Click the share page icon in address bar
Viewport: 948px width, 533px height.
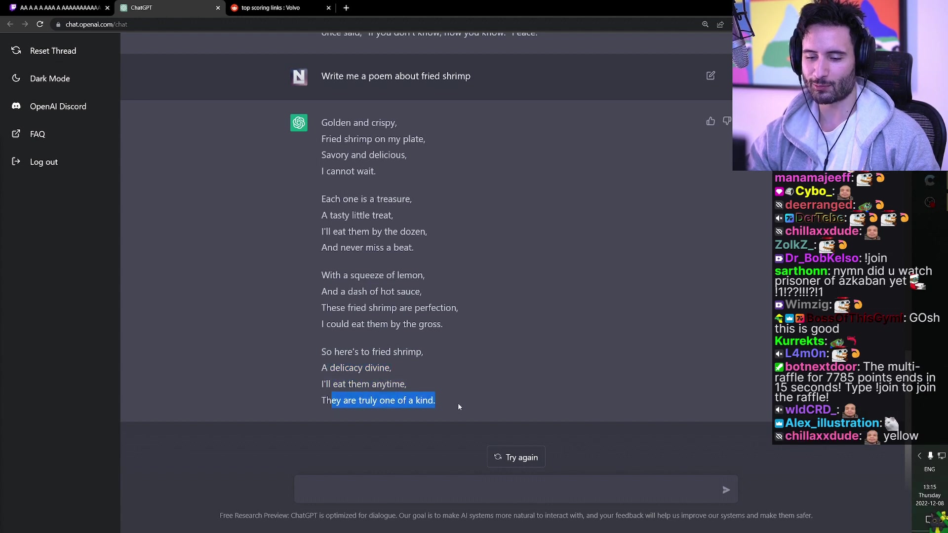(x=720, y=24)
